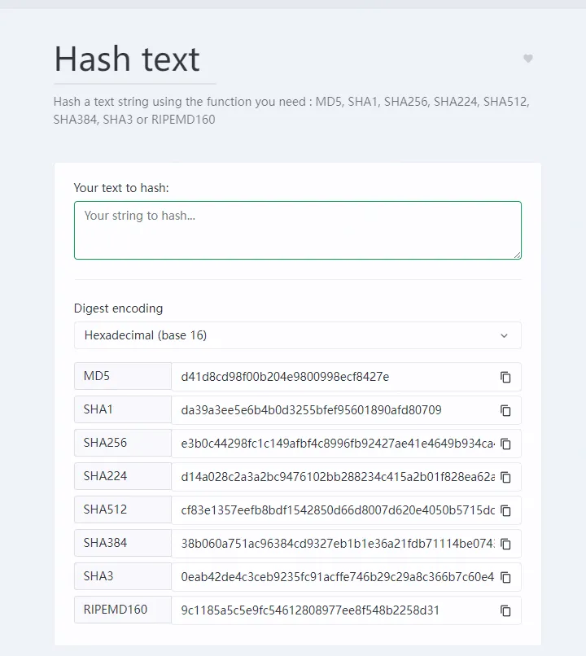
Task: Click the 'Your text to hash' textarea
Action: coord(297,230)
